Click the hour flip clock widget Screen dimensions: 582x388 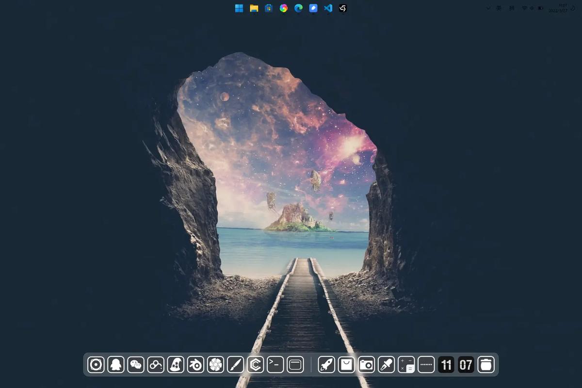(x=446, y=365)
